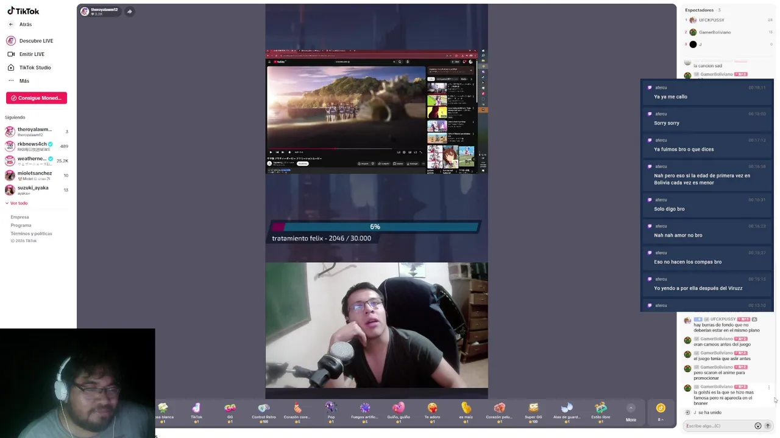Send the Control Retro gift
The width and height of the screenshot is (780, 438).
click(x=263, y=412)
